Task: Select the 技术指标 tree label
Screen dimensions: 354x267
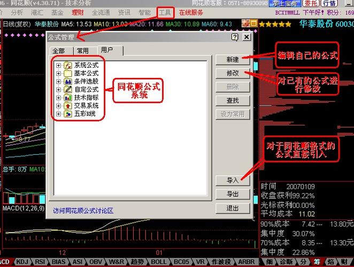Action: pyautogui.click(x=86, y=98)
